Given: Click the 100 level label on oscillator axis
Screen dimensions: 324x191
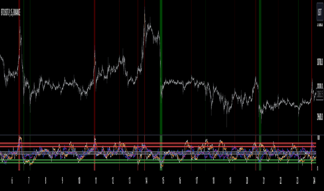Looking at the screenshot, I should click(318, 138).
